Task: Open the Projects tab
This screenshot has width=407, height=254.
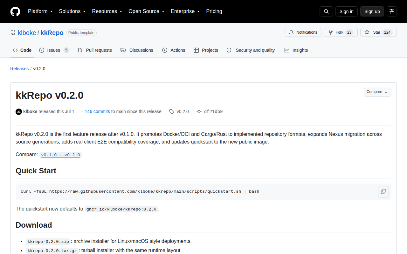Action: pos(206,50)
